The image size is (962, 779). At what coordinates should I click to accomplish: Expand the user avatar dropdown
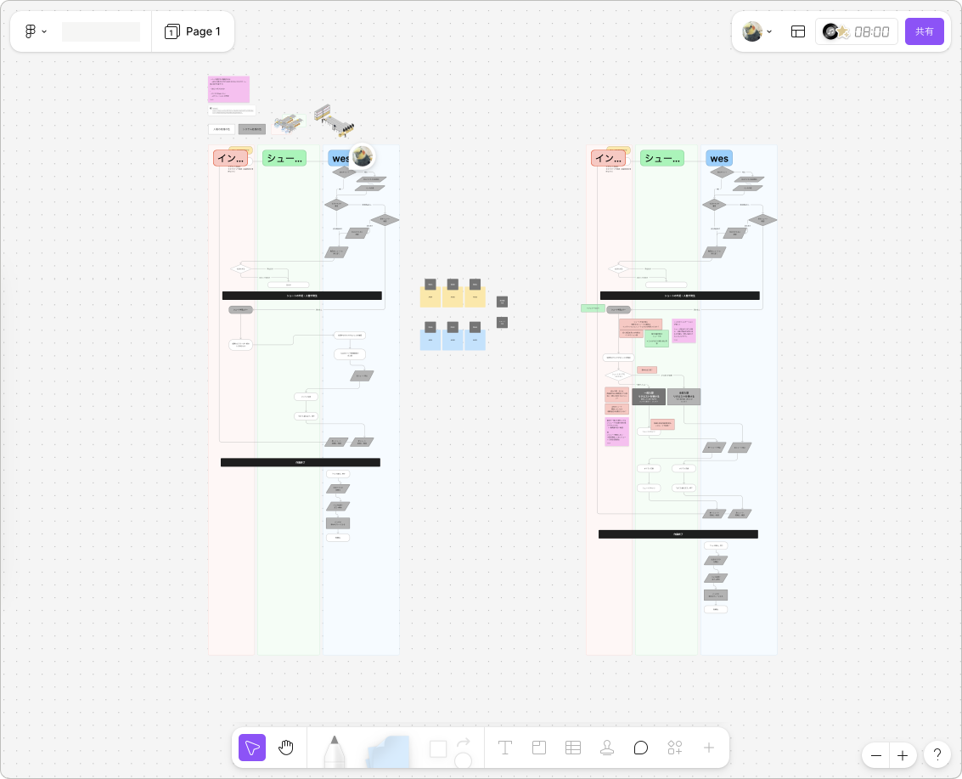coord(757,31)
